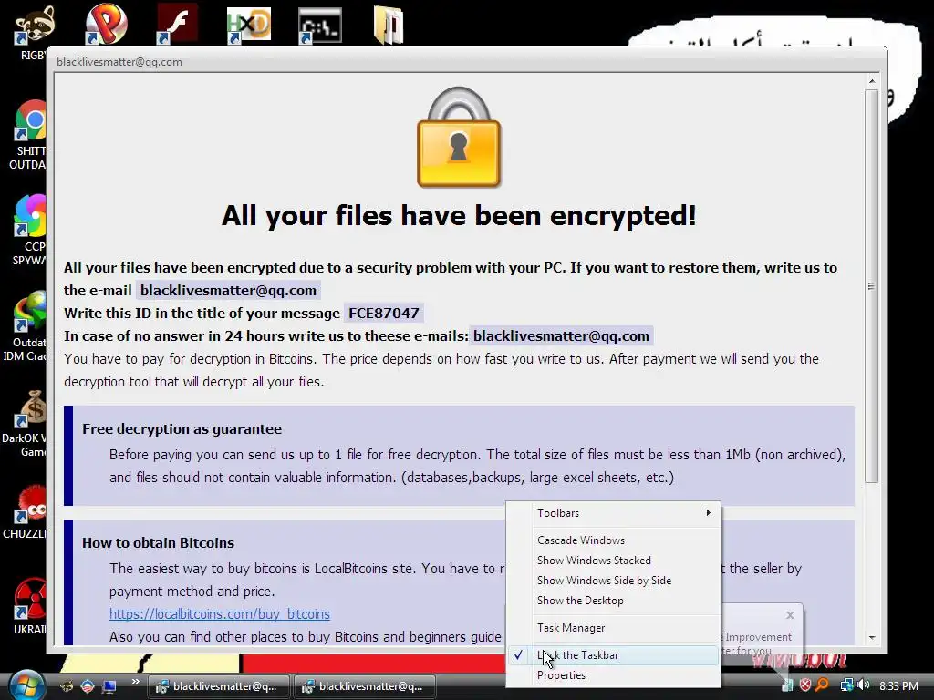The width and height of the screenshot is (934, 700).
Task: Click the scrollbar down arrow in ransom window
Action: (871, 637)
